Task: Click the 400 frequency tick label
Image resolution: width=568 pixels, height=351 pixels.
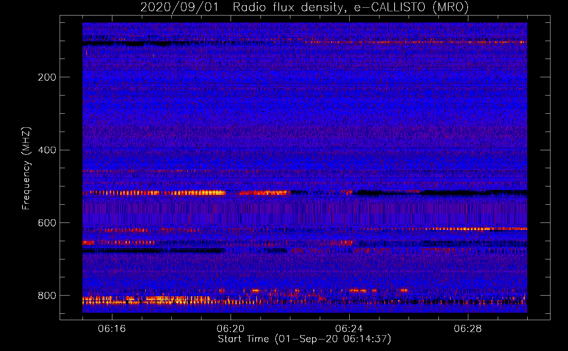Action: click(47, 150)
